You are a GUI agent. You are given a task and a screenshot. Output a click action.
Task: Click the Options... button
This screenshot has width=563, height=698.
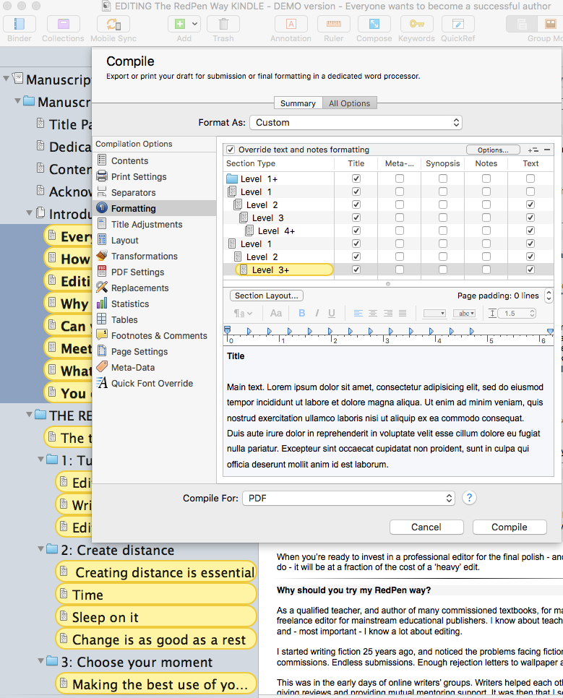point(493,150)
